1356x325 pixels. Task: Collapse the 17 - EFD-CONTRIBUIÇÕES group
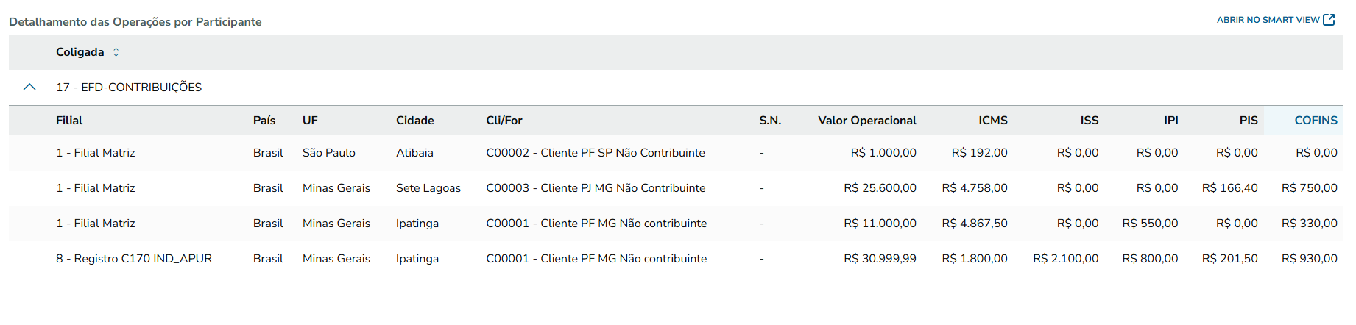(29, 87)
